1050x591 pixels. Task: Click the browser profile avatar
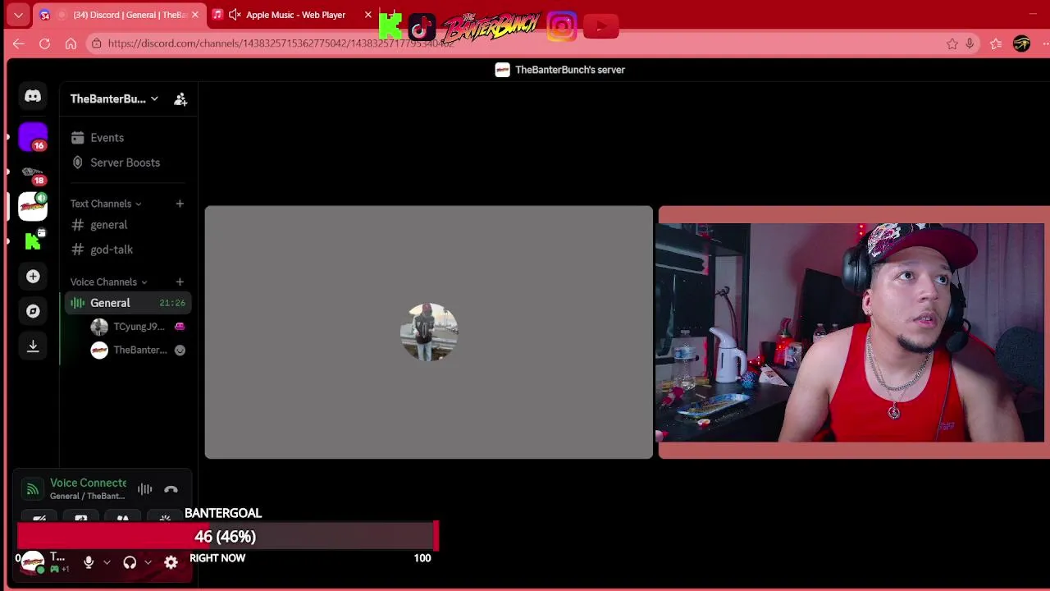(1021, 44)
